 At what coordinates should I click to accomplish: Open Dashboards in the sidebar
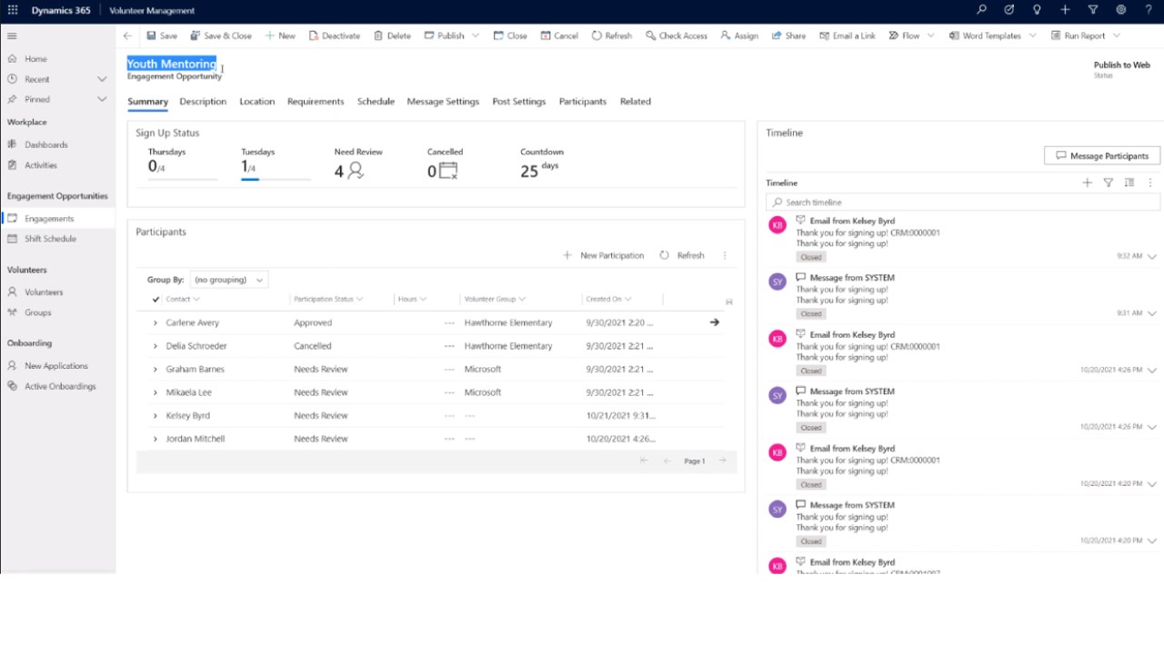(x=45, y=144)
